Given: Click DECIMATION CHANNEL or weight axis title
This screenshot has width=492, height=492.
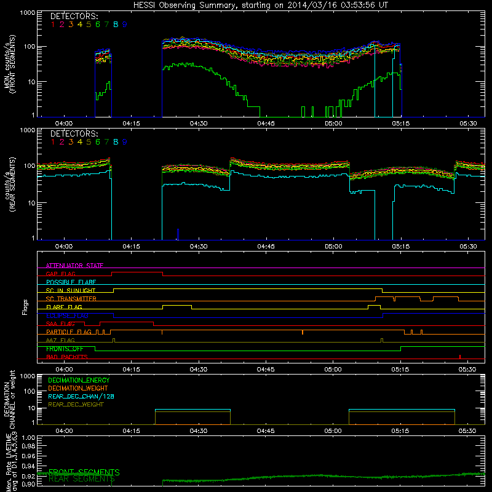Looking at the screenshot, I should (x=9, y=399).
